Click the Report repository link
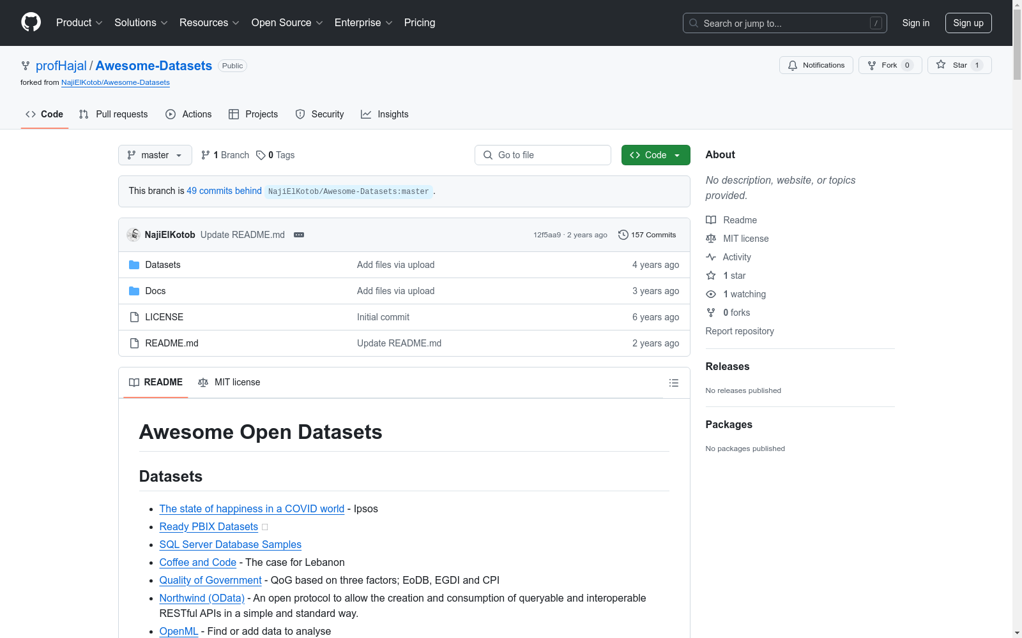Screen dimensions: 1022x638 click(740, 331)
